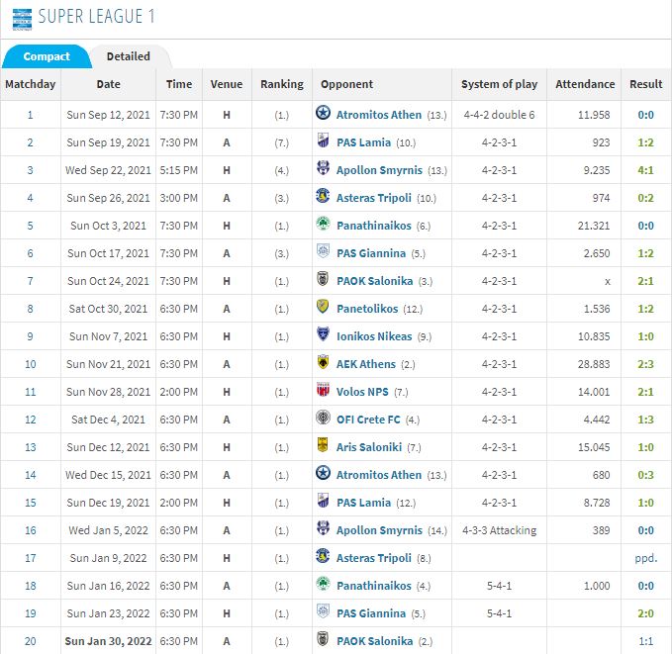This screenshot has width=672, height=654.
Task: Open the 1:1 result on matchday 20
Action: (645, 641)
